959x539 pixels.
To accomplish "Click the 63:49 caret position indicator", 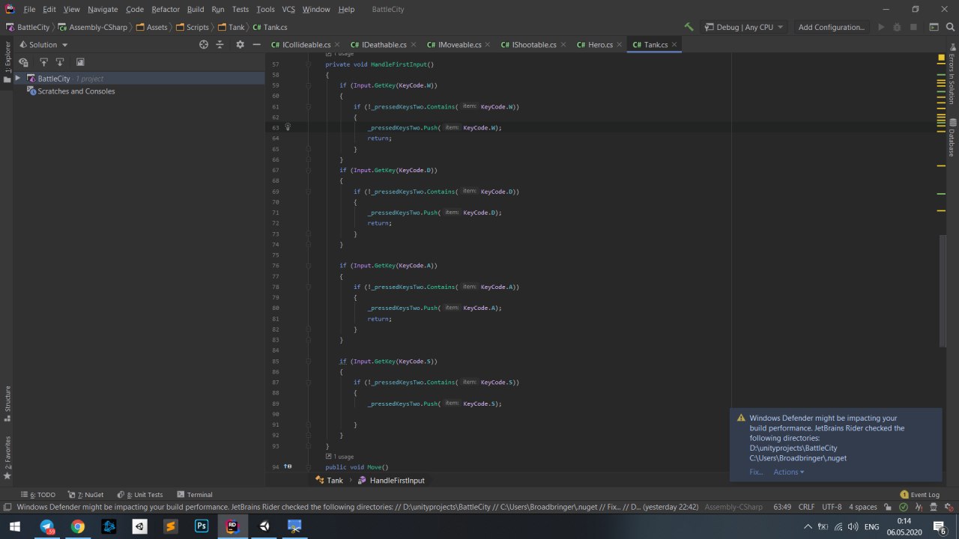I will point(782,507).
